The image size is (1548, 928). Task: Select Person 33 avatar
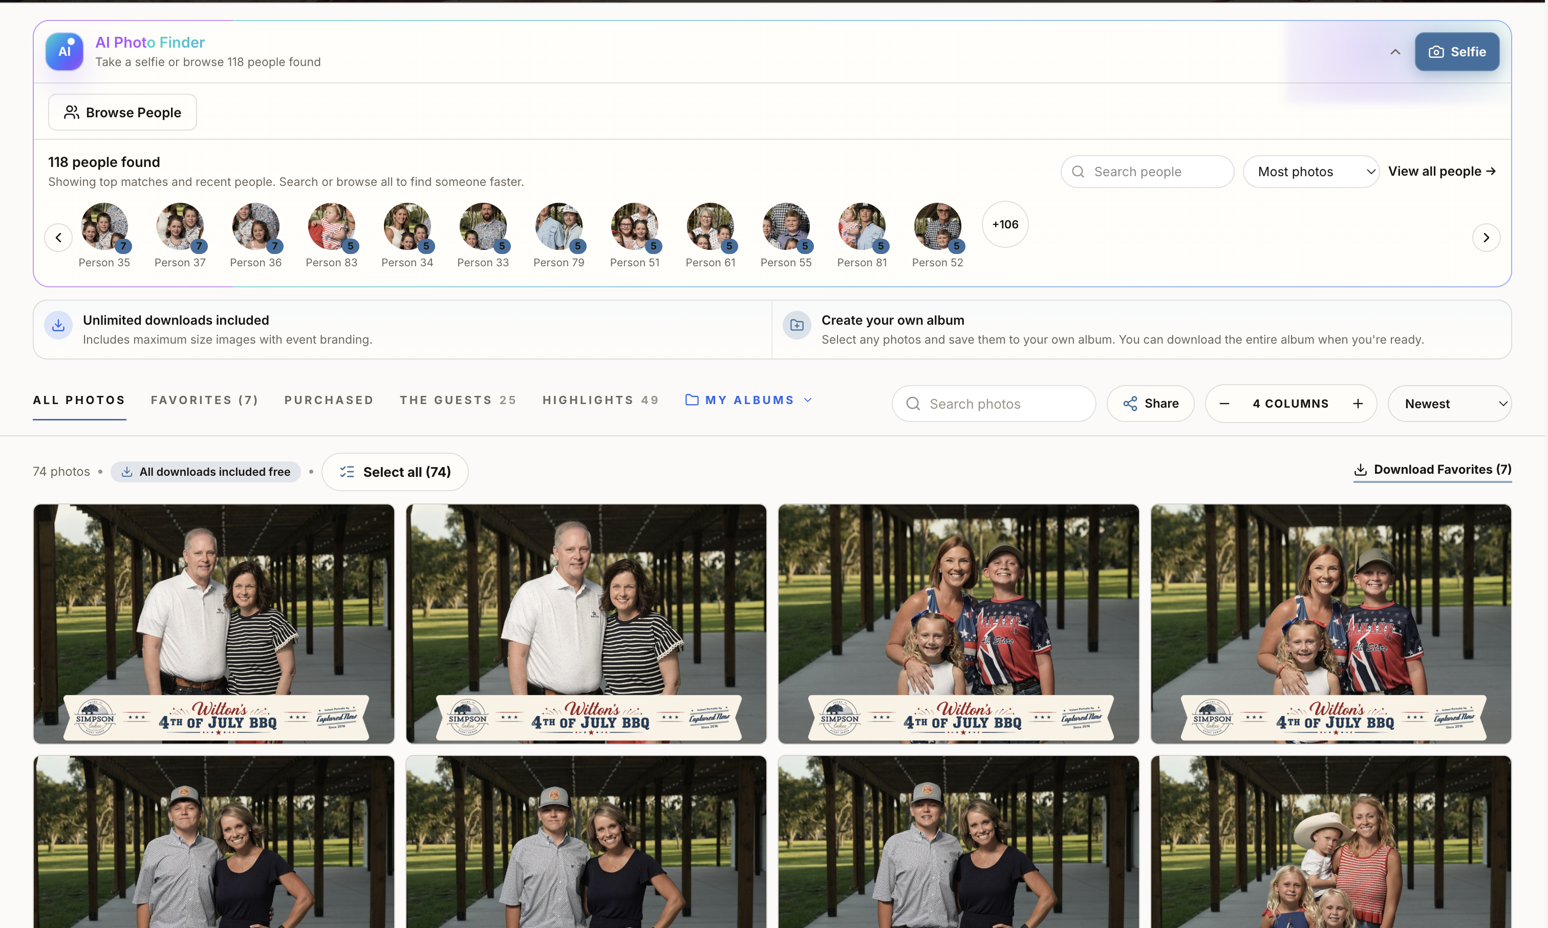pyautogui.click(x=483, y=226)
